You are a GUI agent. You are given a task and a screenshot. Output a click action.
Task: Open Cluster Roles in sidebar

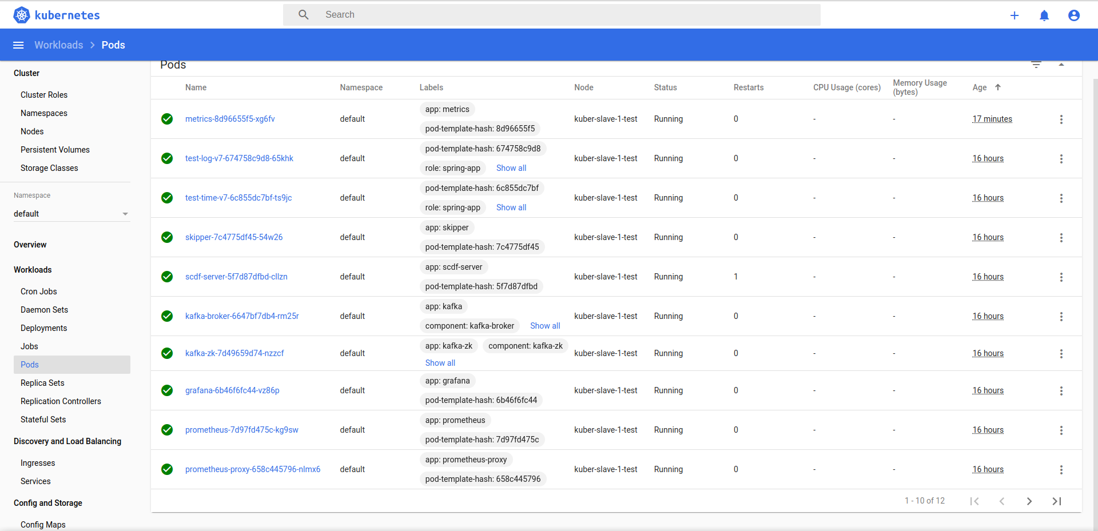[44, 95]
